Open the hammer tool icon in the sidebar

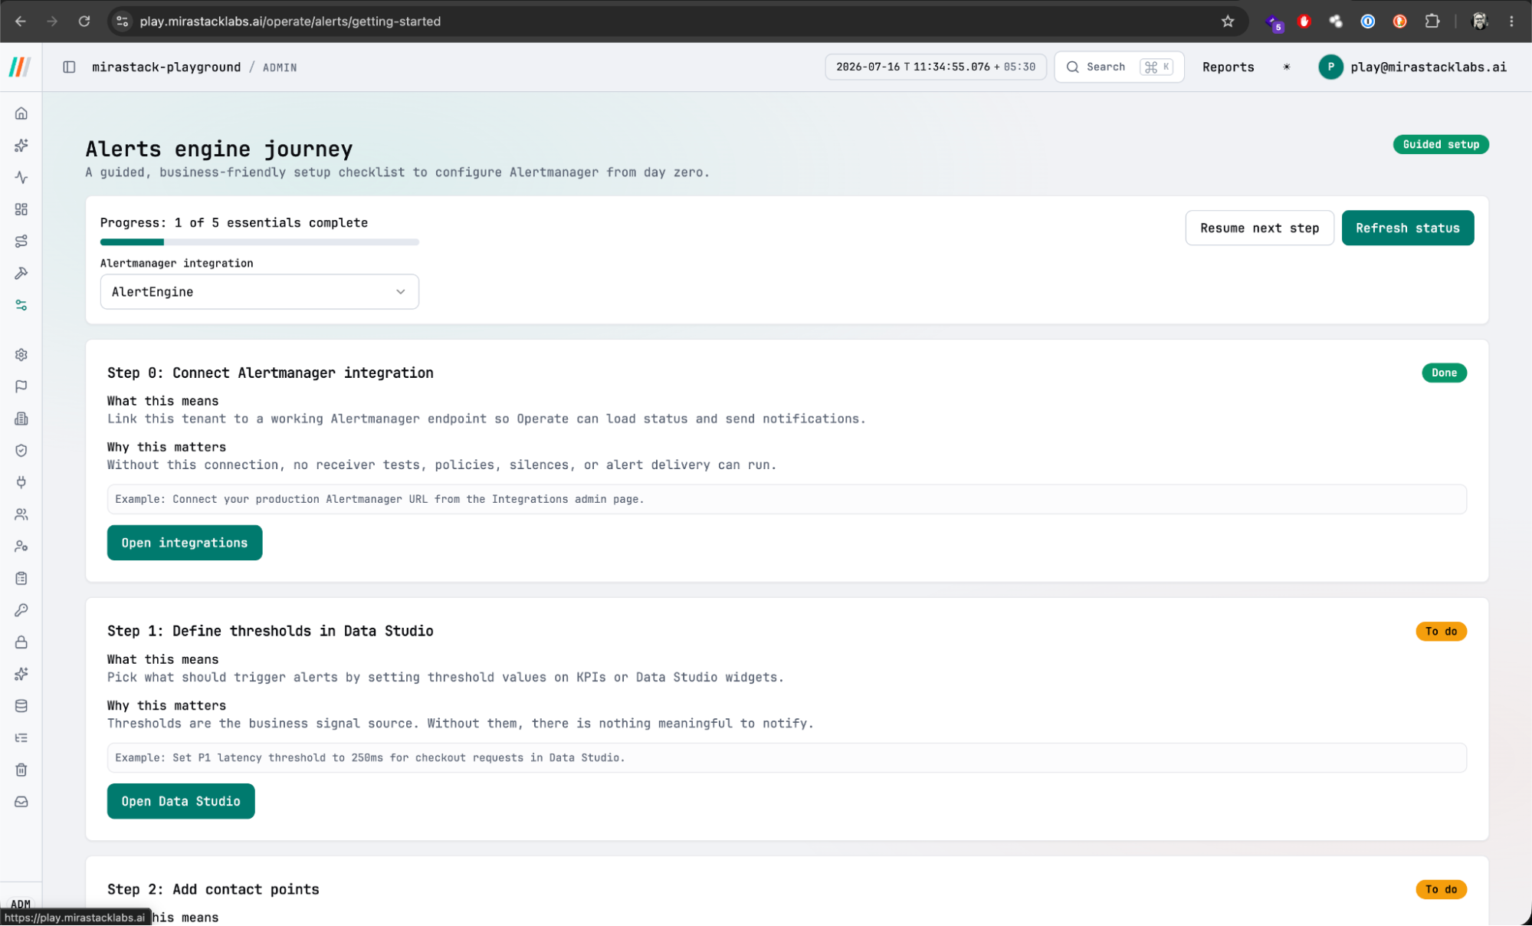point(21,273)
